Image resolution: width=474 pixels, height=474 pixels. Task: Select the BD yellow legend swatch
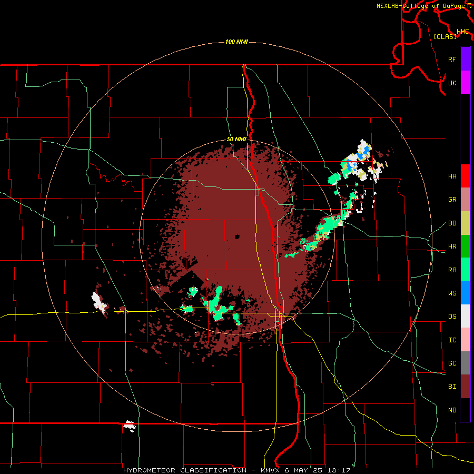465,223
